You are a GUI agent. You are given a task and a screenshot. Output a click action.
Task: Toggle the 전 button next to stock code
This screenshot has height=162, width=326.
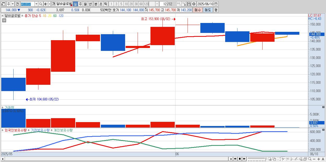point(17,4)
